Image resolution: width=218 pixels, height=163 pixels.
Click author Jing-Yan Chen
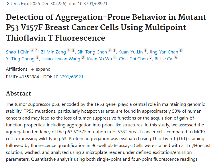tap(165, 52)
